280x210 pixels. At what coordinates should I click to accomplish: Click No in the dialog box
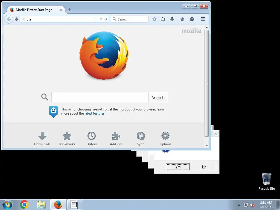pos(204,167)
